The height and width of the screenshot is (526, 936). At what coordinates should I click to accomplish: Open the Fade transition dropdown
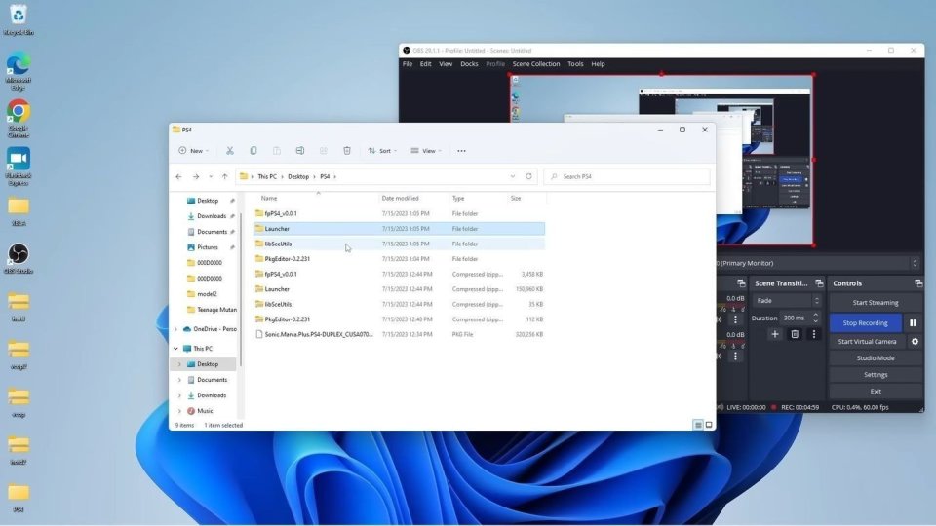[x=786, y=301]
